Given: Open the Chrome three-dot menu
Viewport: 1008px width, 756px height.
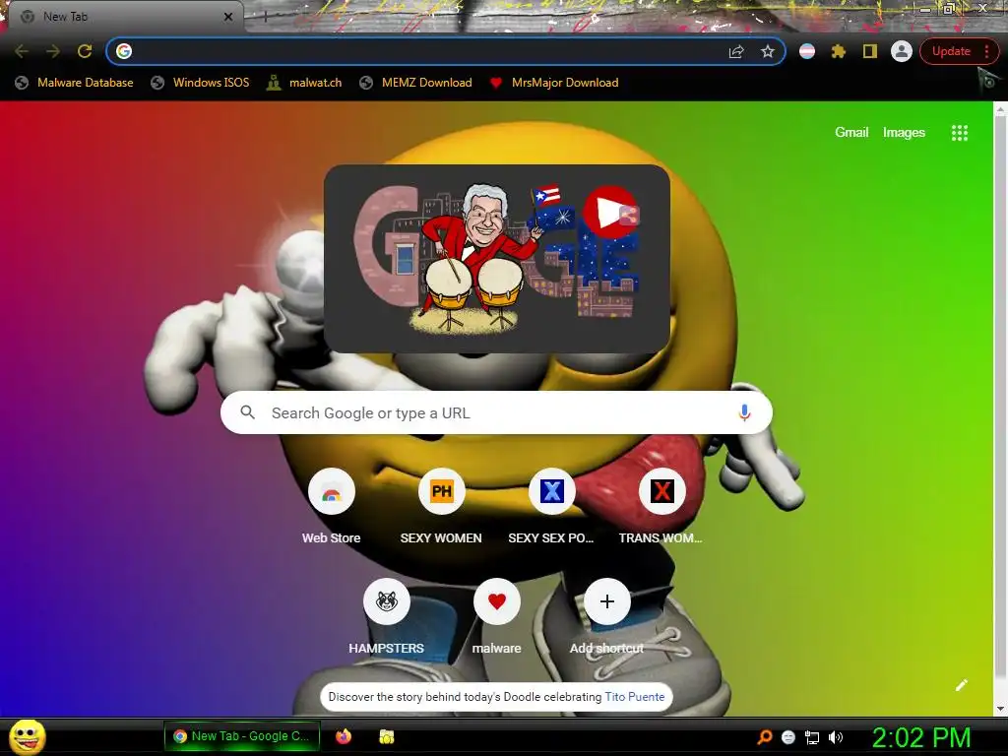Looking at the screenshot, I should point(986,51).
